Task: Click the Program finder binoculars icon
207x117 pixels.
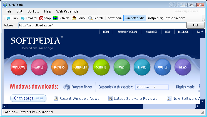Action: pos(67,87)
